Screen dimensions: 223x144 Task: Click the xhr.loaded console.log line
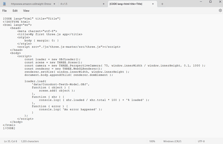point(94,100)
